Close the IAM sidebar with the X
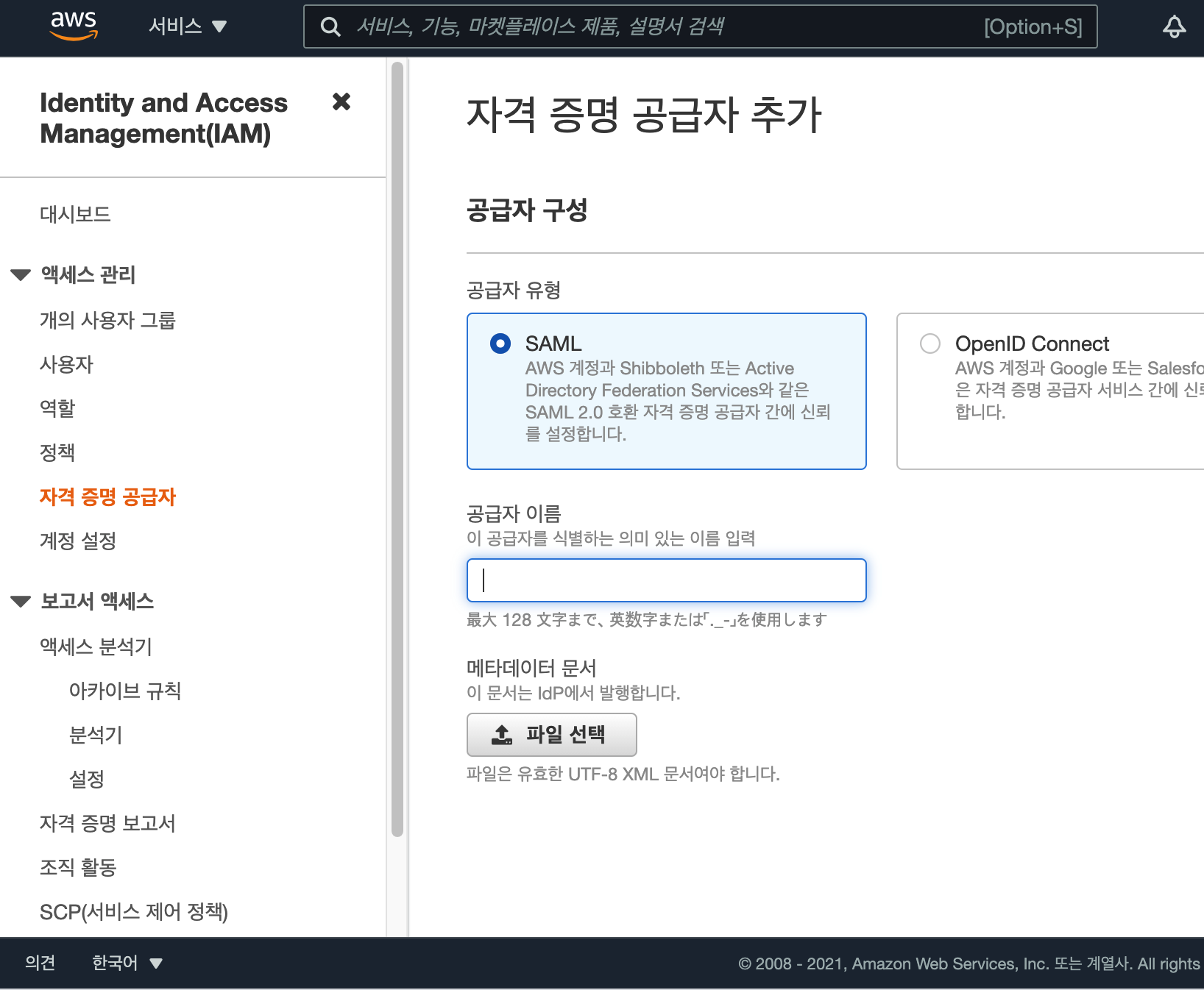The height and width of the screenshot is (990, 1204). [341, 102]
